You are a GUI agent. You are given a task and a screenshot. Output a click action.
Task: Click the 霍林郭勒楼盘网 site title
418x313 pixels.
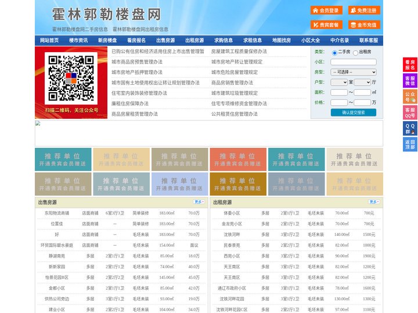[x=107, y=14]
